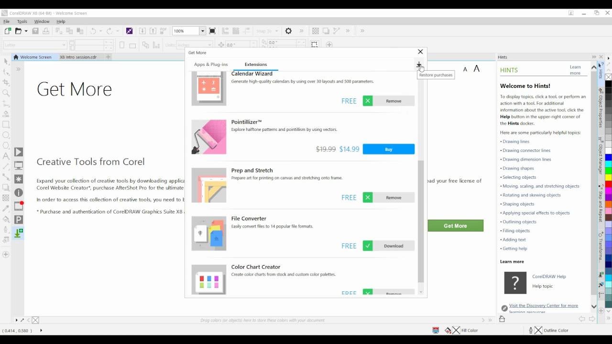Expand the welcome sidebar double chevron
612x344 pixels.
point(18,69)
